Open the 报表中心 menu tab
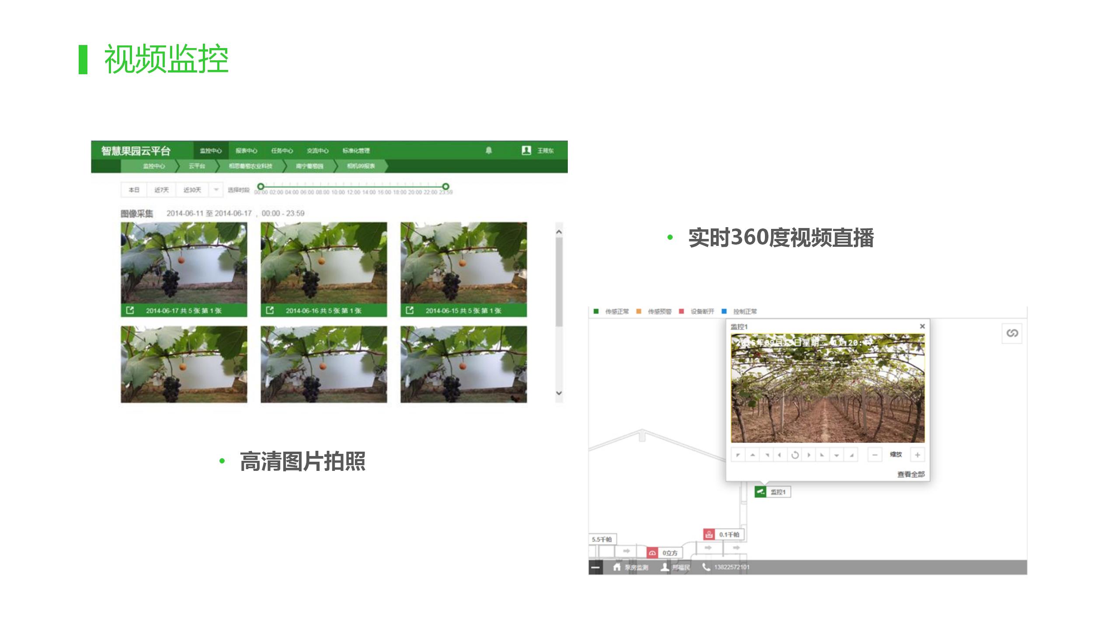This screenshot has width=1119, height=629. (246, 151)
